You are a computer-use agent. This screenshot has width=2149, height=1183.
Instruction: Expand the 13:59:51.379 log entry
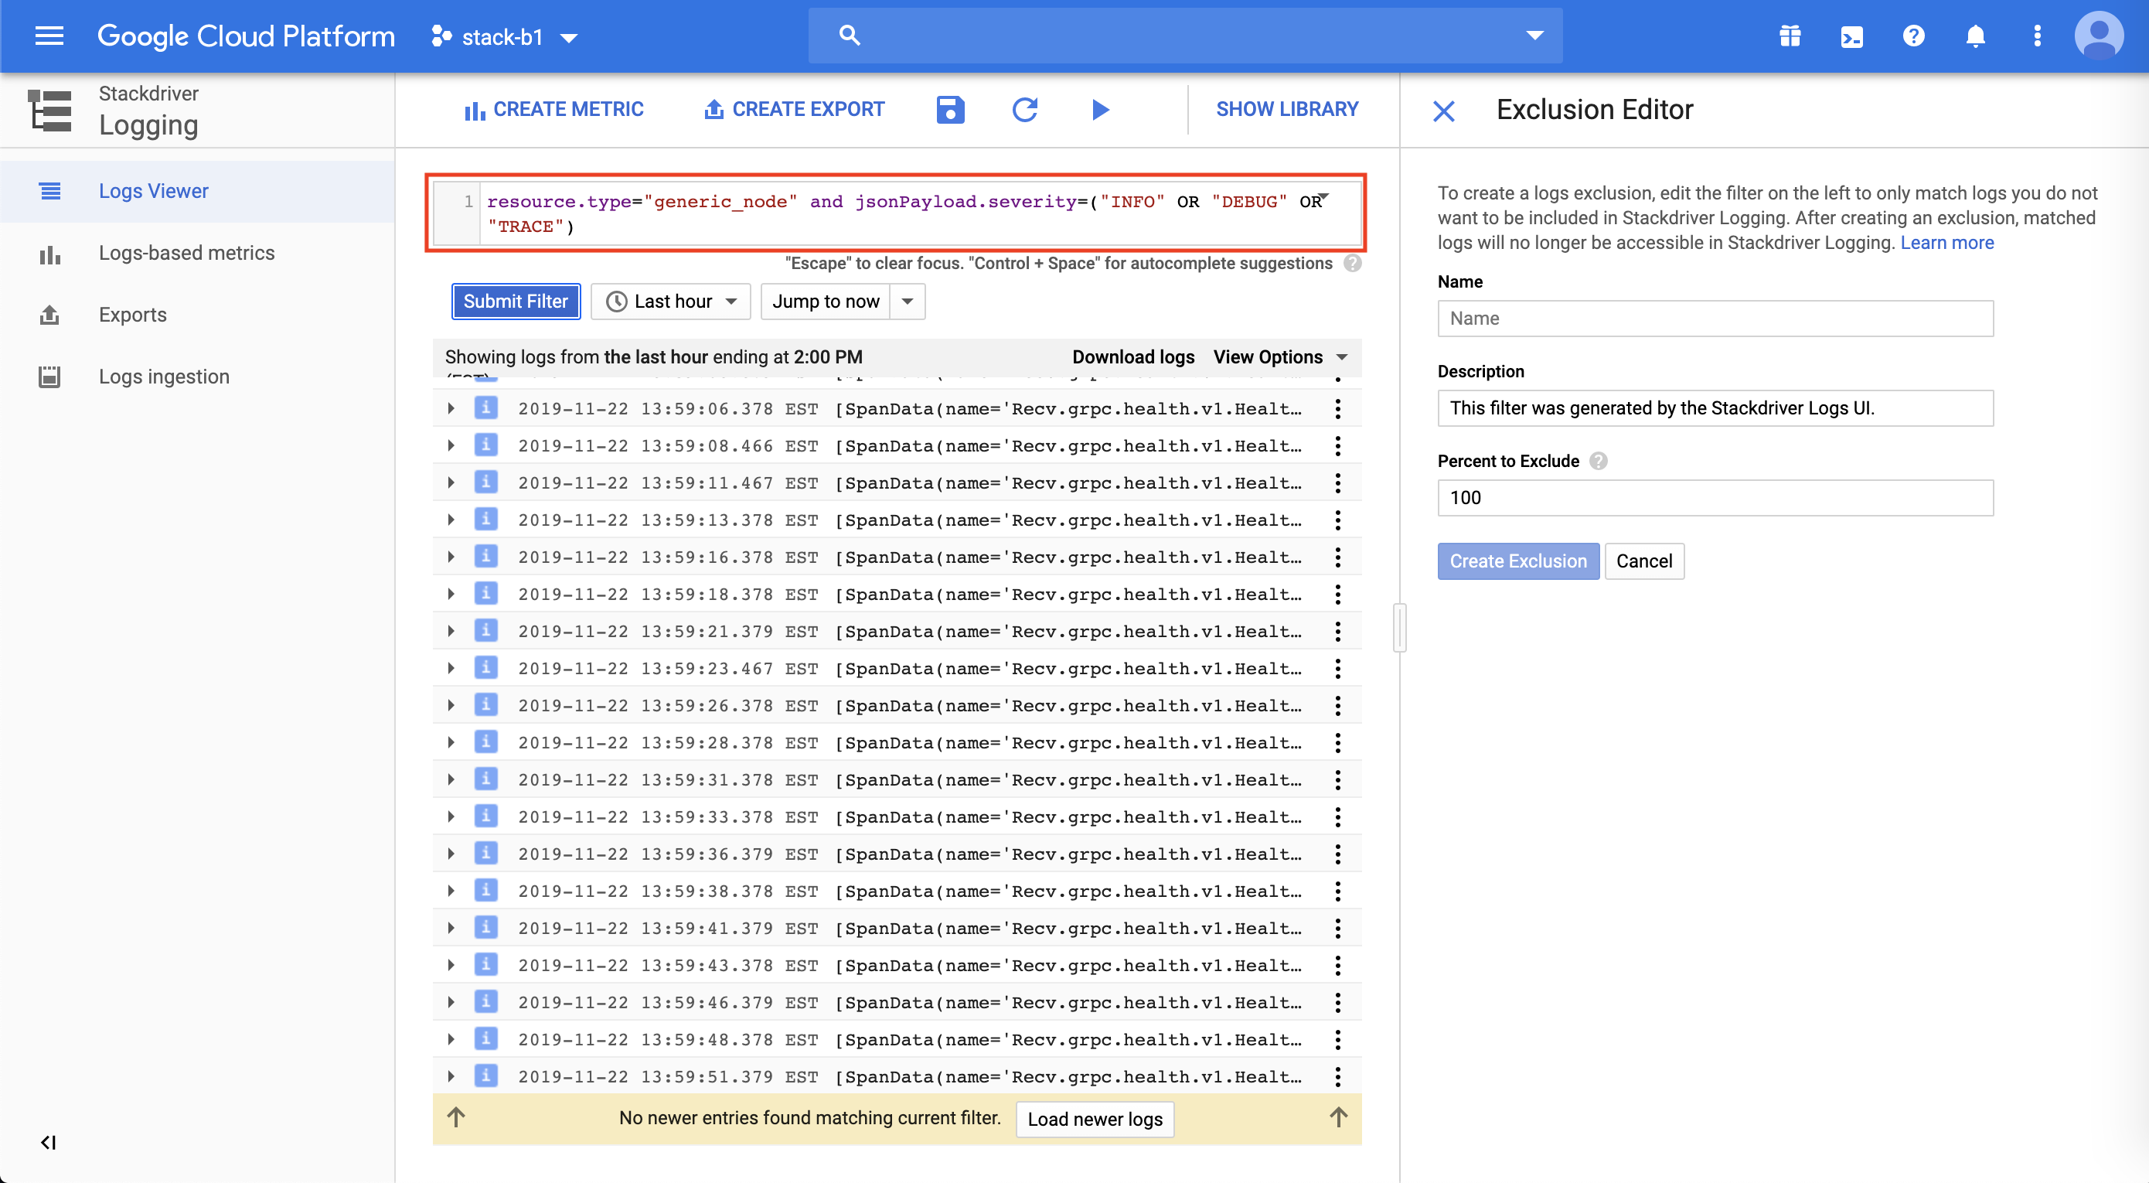[451, 1076]
